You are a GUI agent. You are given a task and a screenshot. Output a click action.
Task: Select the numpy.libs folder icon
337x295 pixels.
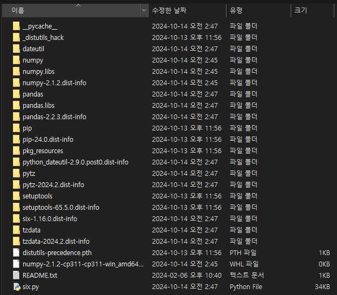click(x=16, y=71)
